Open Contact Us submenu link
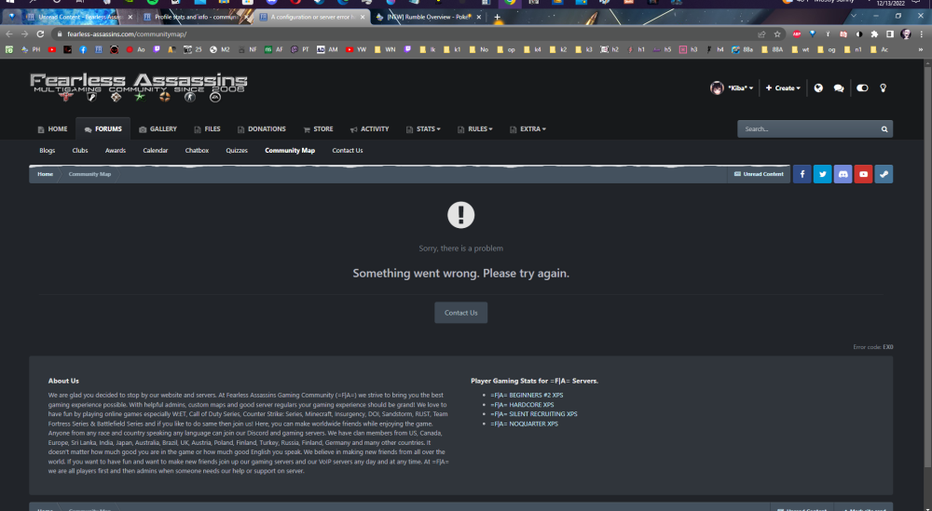932x511 pixels. click(347, 151)
